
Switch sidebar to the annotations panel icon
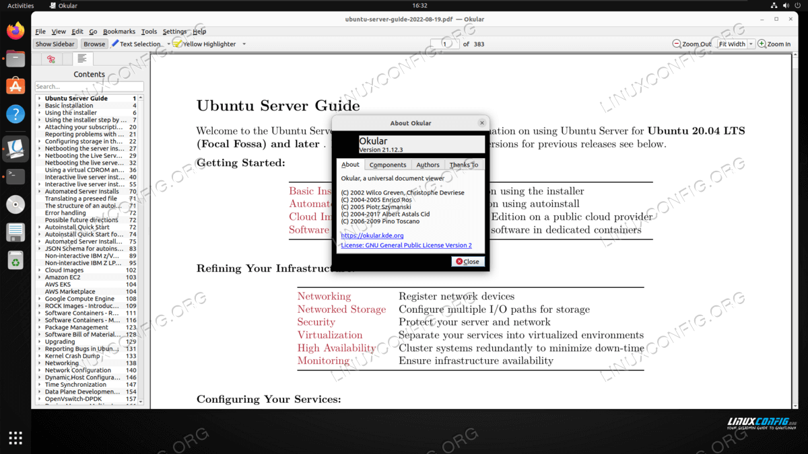click(x=51, y=59)
